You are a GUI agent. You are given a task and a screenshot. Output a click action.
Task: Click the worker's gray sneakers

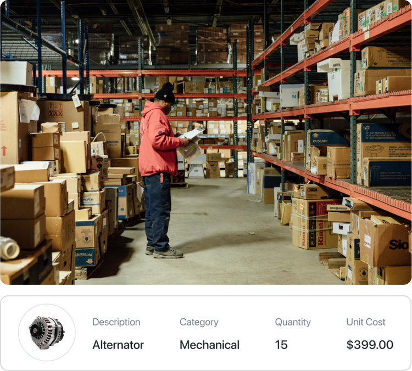[x=164, y=252]
